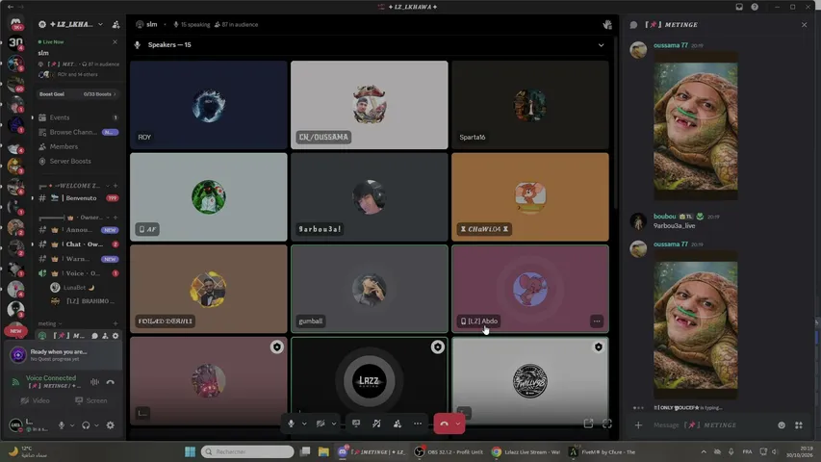This screenshot has height=462, width=821.
Task: Open boubou's 9arbou3a_live message author name
Action: point(664,217)
